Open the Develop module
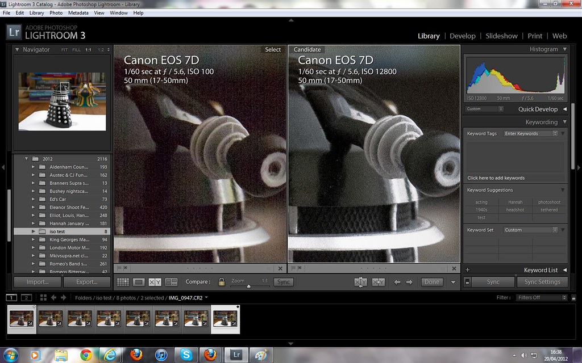Viewport: 582px width, 363px height. click(x=462, y=36)
